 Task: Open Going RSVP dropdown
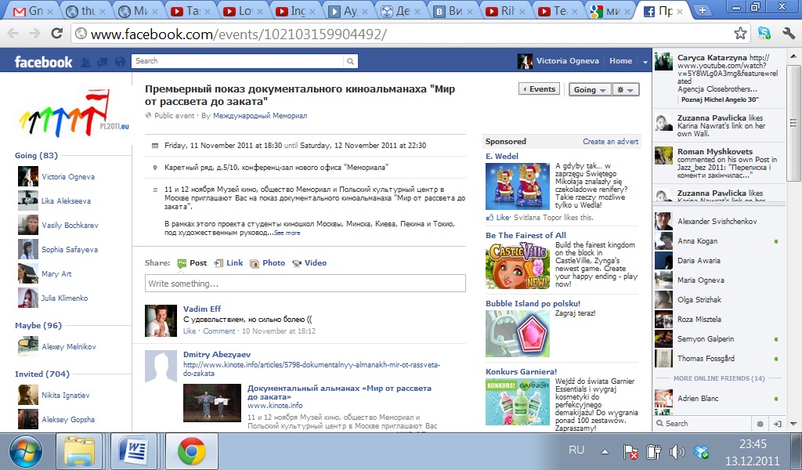click(x=589, y=89)
